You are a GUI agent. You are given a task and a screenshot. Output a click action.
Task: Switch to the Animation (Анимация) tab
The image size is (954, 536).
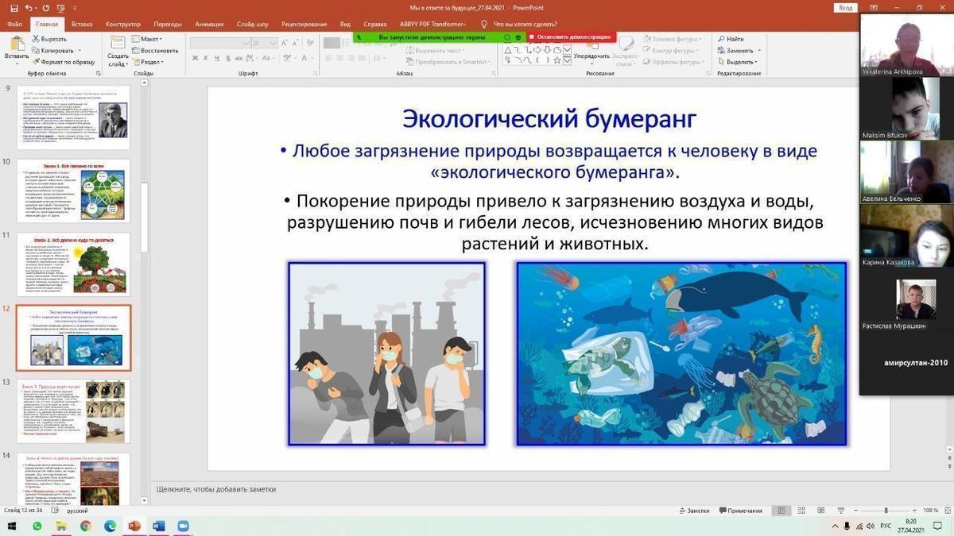click(208, 25)
